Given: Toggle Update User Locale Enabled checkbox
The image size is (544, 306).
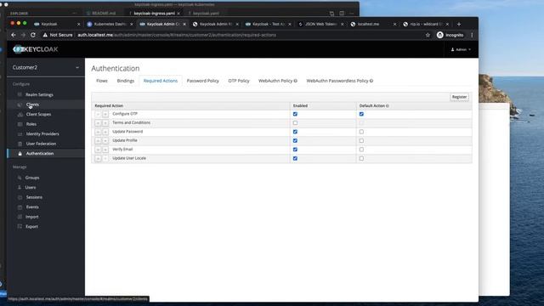Looking at the screenshot, I should [x=295, y=158].
